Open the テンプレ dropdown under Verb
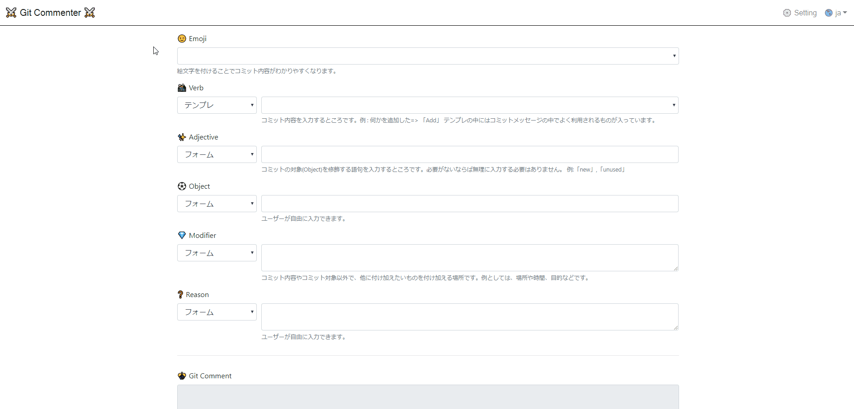This screenshot has width=854, height=409. 217,105
